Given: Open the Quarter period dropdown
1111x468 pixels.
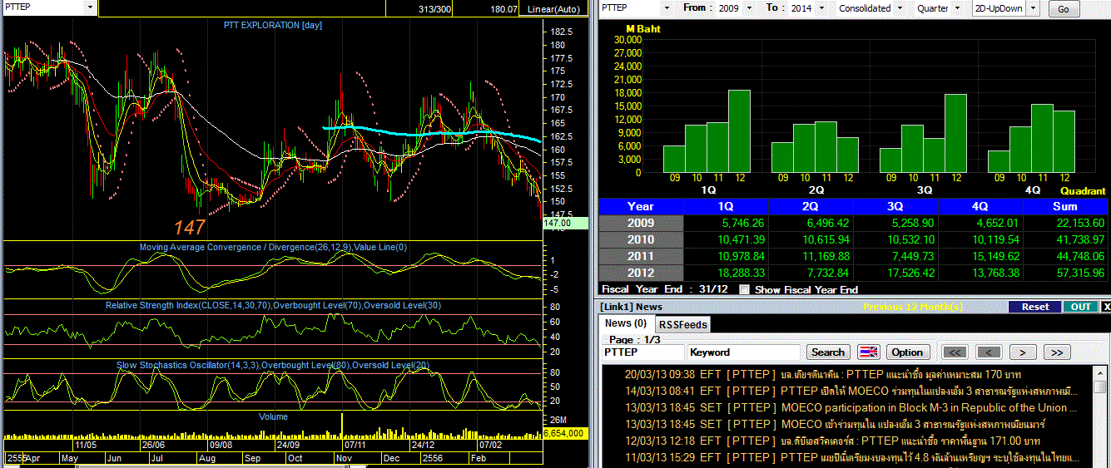Looking at the screenshot, I should coord(959,8).
